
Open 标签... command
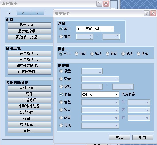(x=29, y=118)
